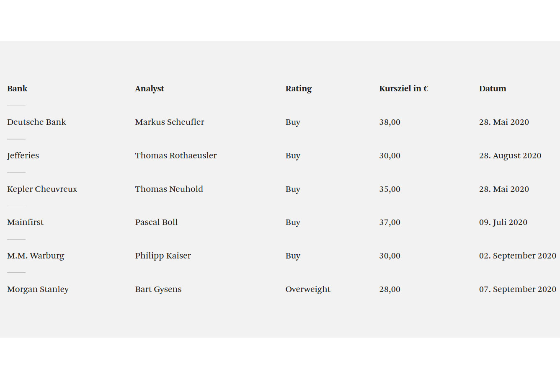Click the Jefferies bank entry

coord(23,155)
